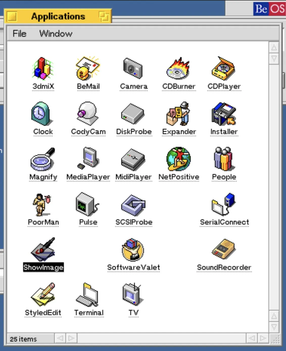Open the CDBurner flaming disc icon
286x351 pixels.
click(x=178, y=68)
